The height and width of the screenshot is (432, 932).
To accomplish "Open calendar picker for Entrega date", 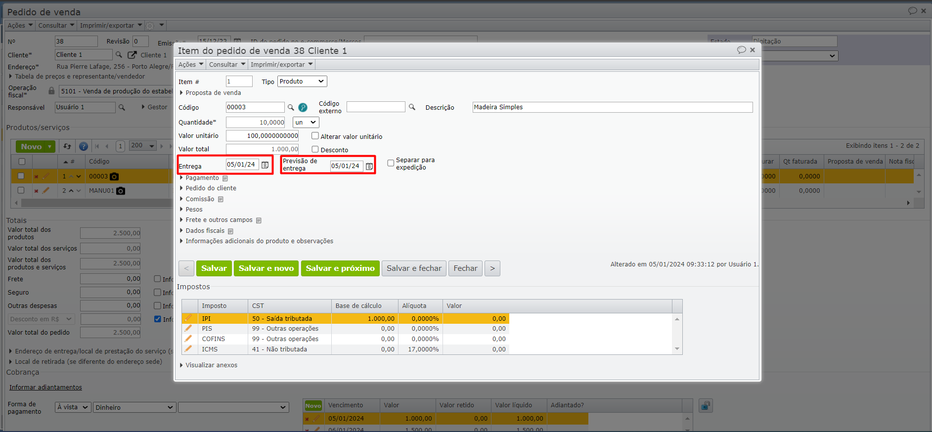I will (x=265, y=165).
